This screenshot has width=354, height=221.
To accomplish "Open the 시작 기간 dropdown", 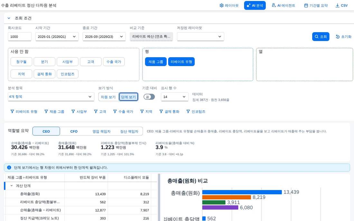I will [x=57, y=37].
